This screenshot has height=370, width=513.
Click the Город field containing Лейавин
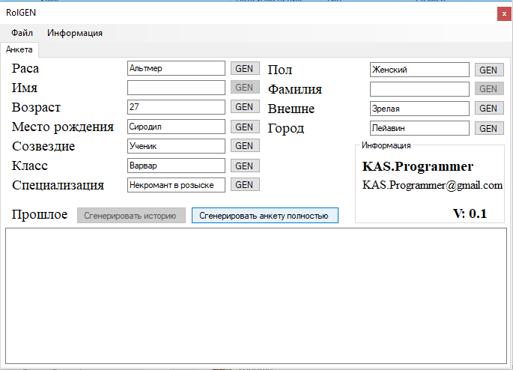point(419,128)
